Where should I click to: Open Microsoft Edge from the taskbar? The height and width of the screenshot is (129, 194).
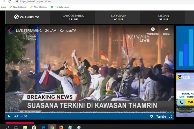(x=43, y=127)
